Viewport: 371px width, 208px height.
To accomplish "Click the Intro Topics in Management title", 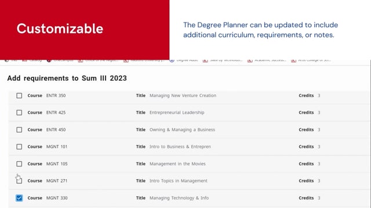I will click(x=179, y=181).
